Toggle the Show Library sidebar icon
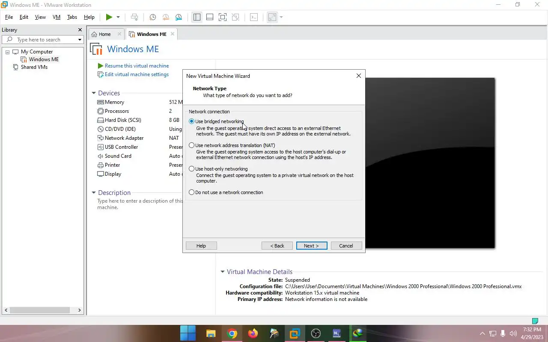The height and width of the screenshot is (342, 548). coord(197,17)
